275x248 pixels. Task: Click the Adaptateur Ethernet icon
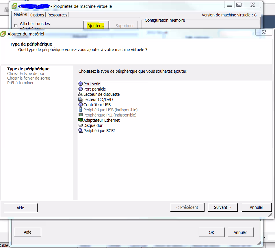point(81,120)
